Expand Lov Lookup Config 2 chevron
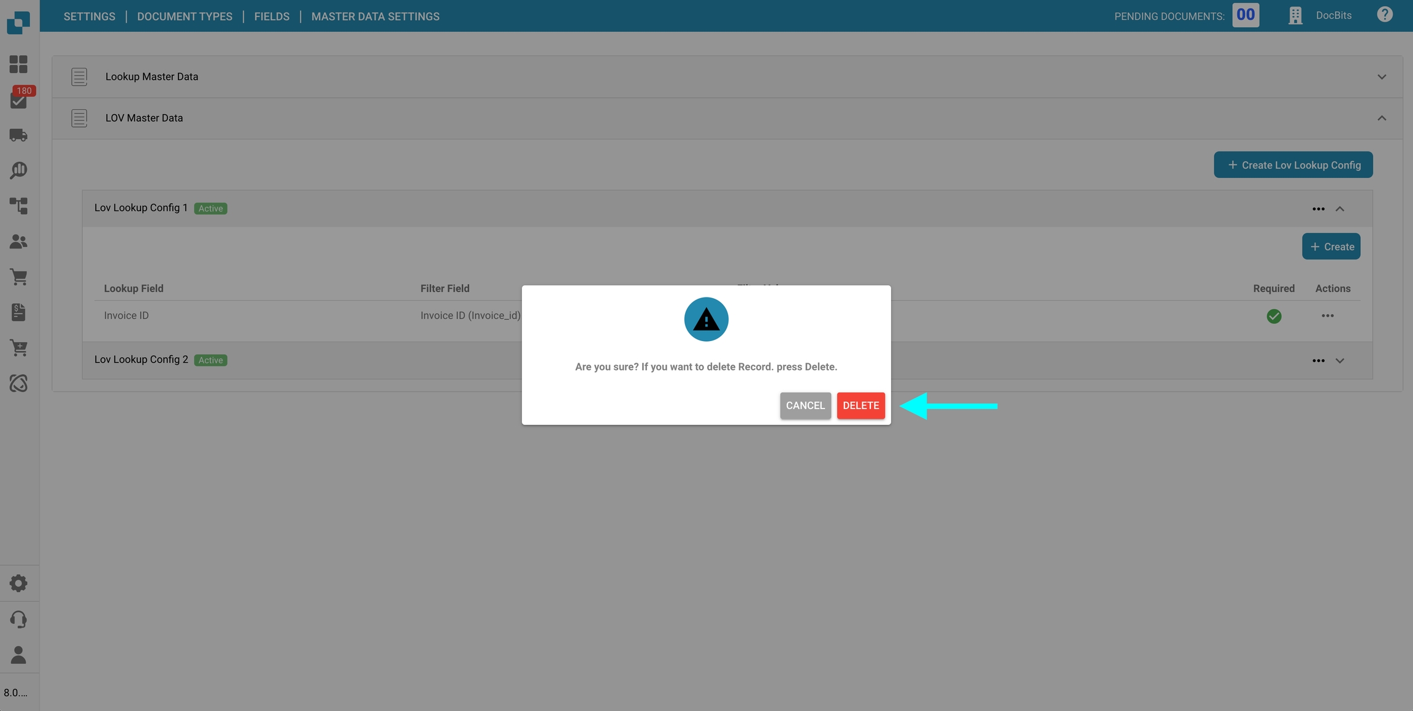 click(x=1340, y=361)
